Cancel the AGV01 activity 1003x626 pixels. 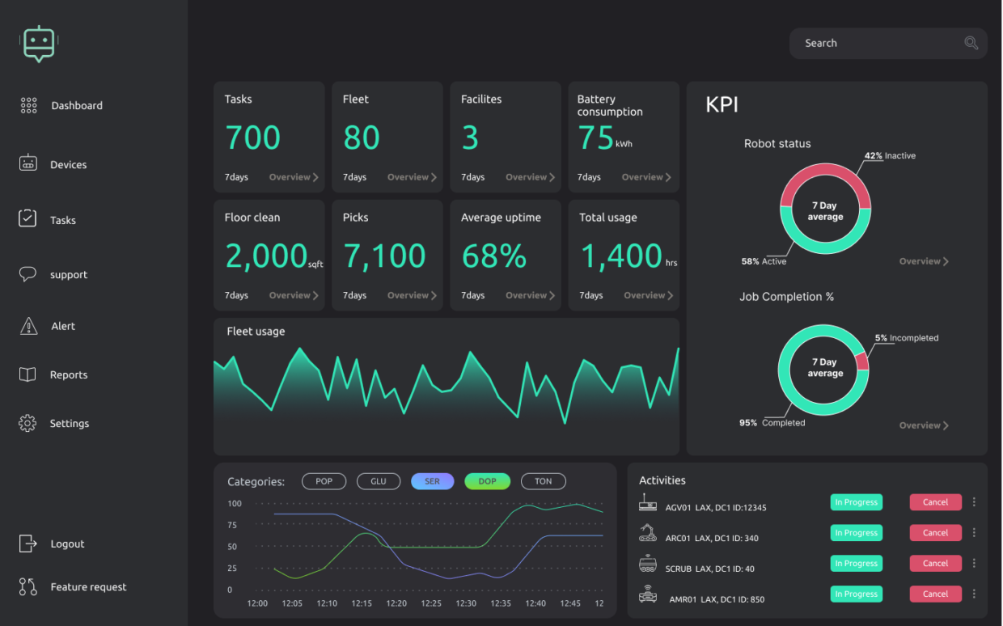coord(935,501)
